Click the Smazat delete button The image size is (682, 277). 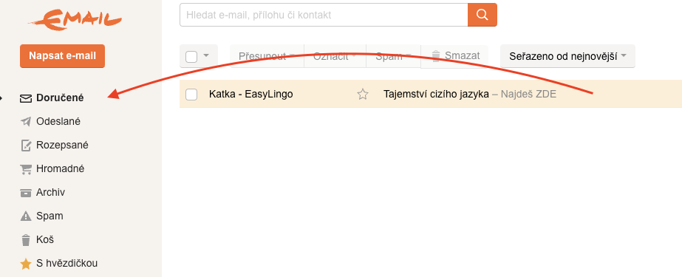coord(455,55)
